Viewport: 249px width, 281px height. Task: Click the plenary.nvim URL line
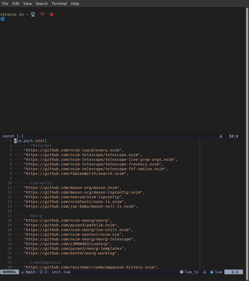pos(74,150)
